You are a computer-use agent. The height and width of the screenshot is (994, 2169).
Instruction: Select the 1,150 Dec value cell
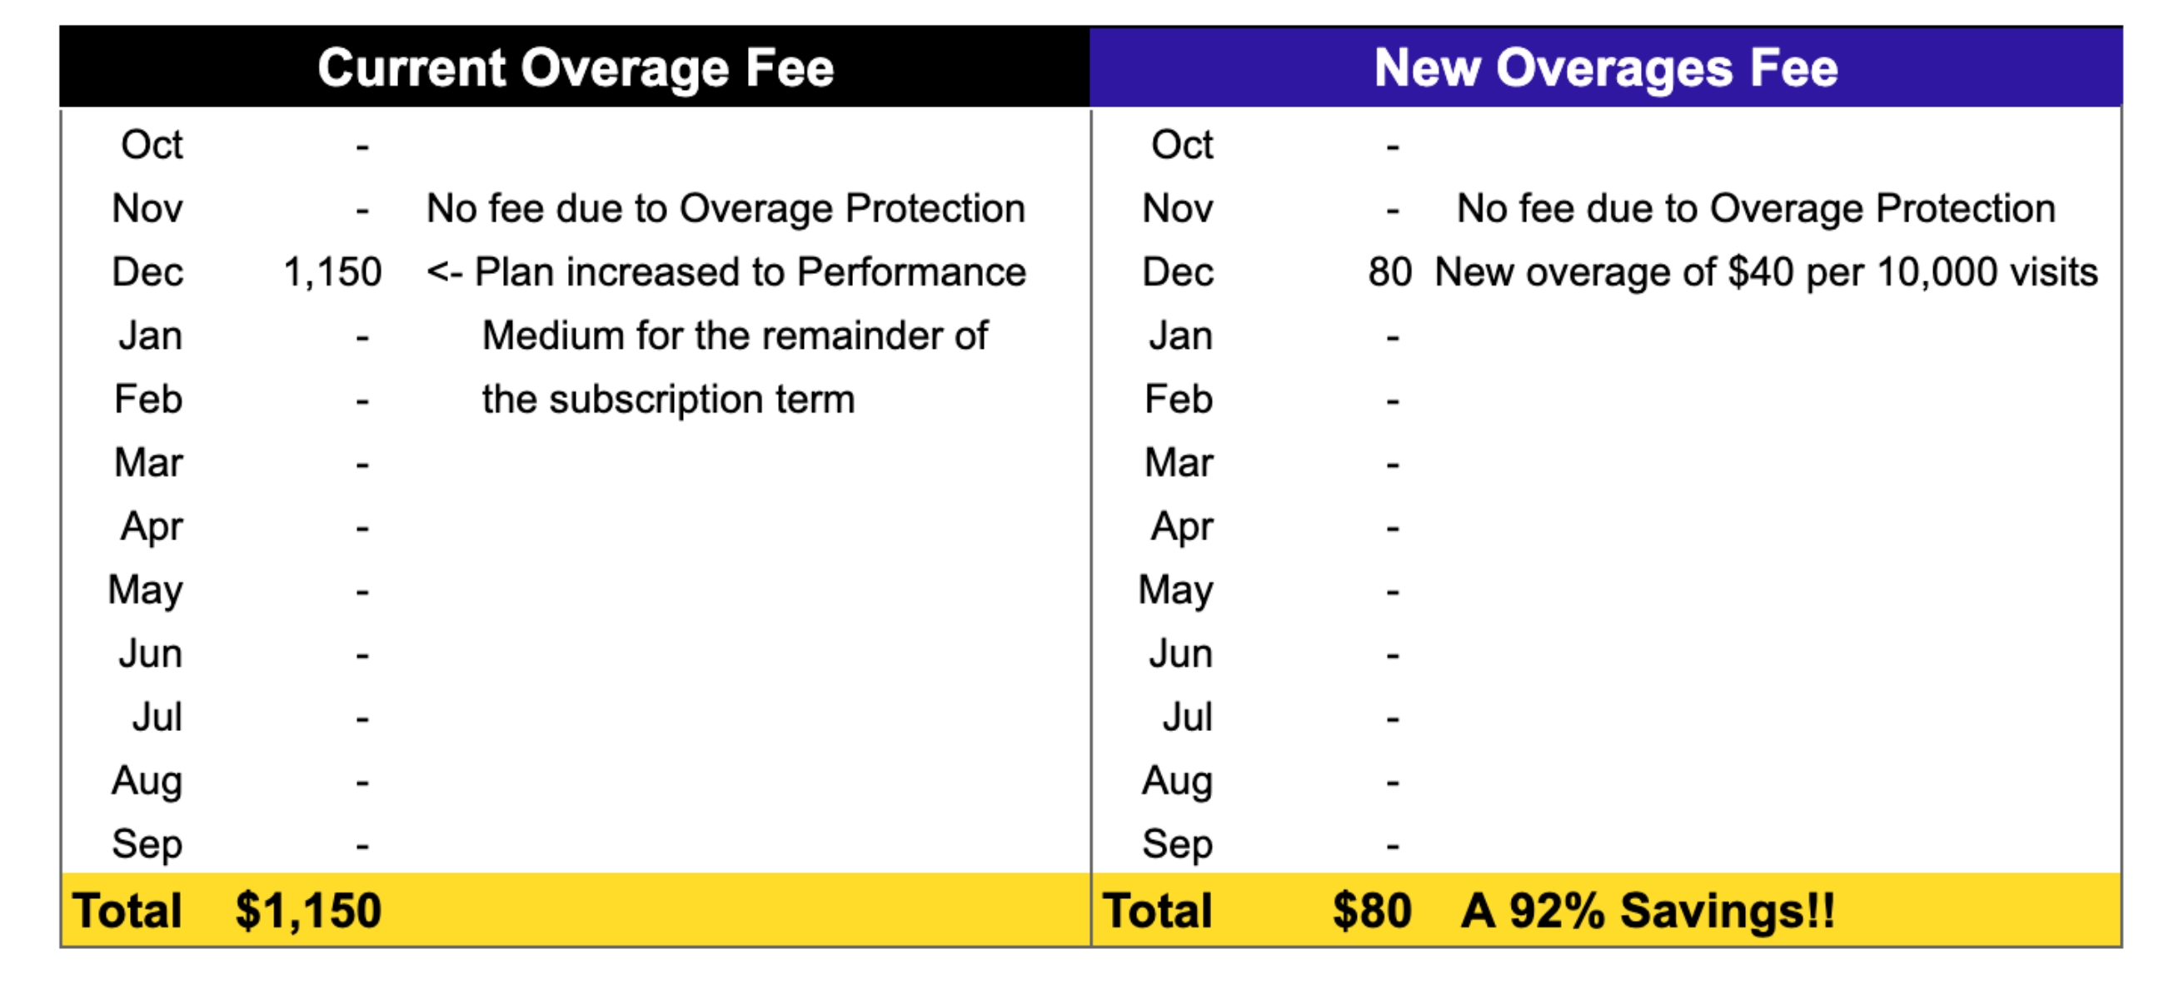[332, 272]
